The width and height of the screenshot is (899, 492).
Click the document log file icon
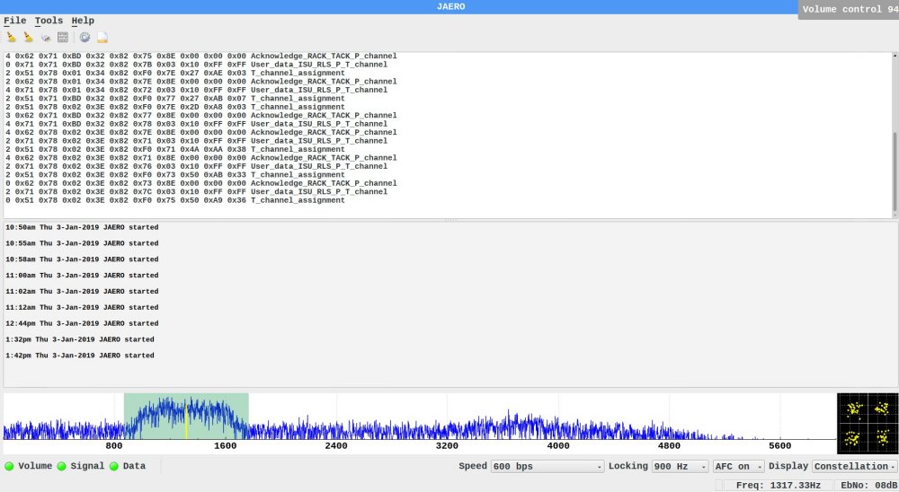[102, 38]
